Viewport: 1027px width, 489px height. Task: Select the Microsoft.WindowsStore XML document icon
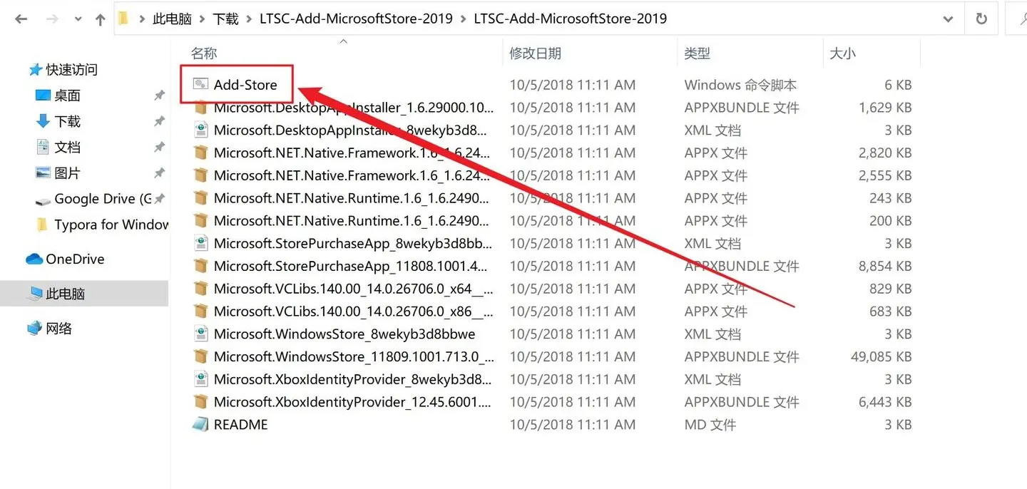(200, 334)
